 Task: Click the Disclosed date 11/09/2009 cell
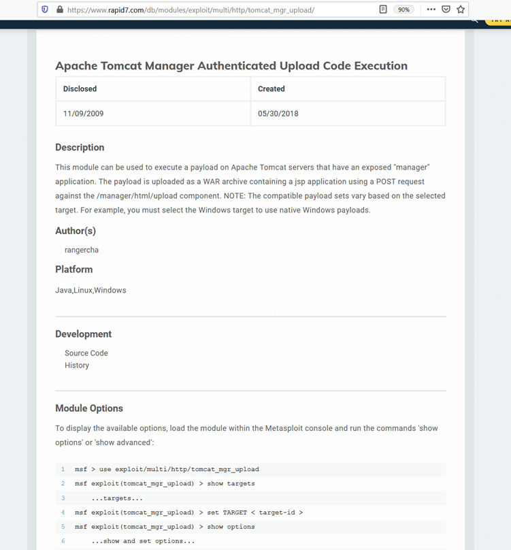[84, 114]
